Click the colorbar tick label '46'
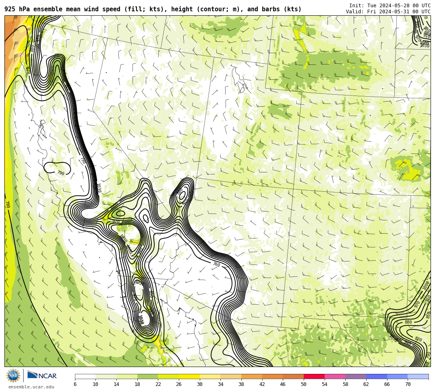 click(x=283, y=384)
